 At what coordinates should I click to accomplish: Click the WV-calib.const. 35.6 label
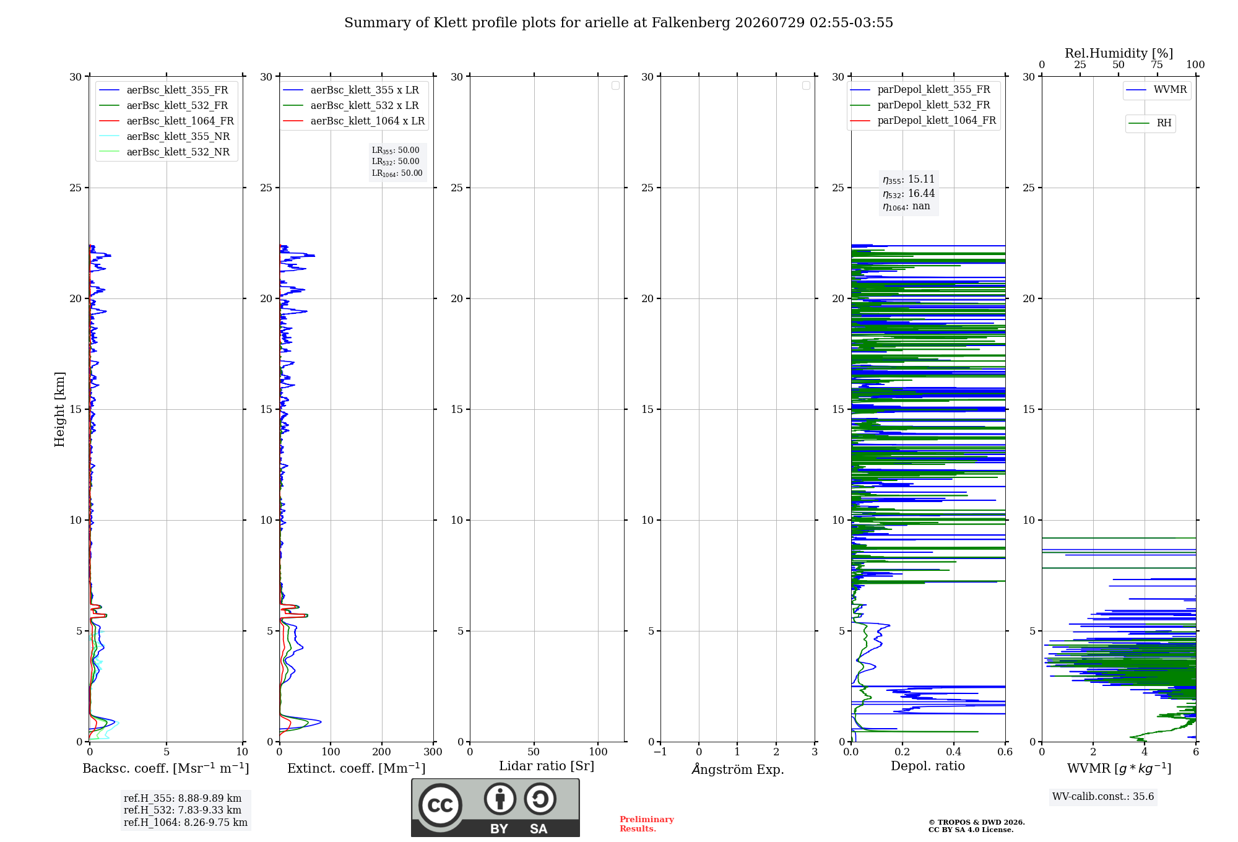pyautogui.click(x=1103, y=797)
